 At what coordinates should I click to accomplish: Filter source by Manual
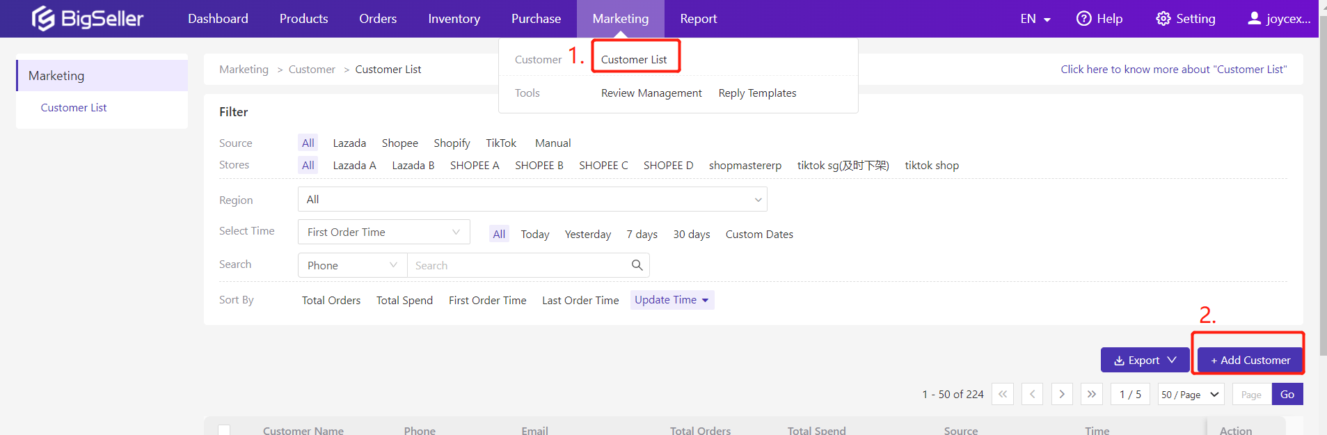coord(553,143)
